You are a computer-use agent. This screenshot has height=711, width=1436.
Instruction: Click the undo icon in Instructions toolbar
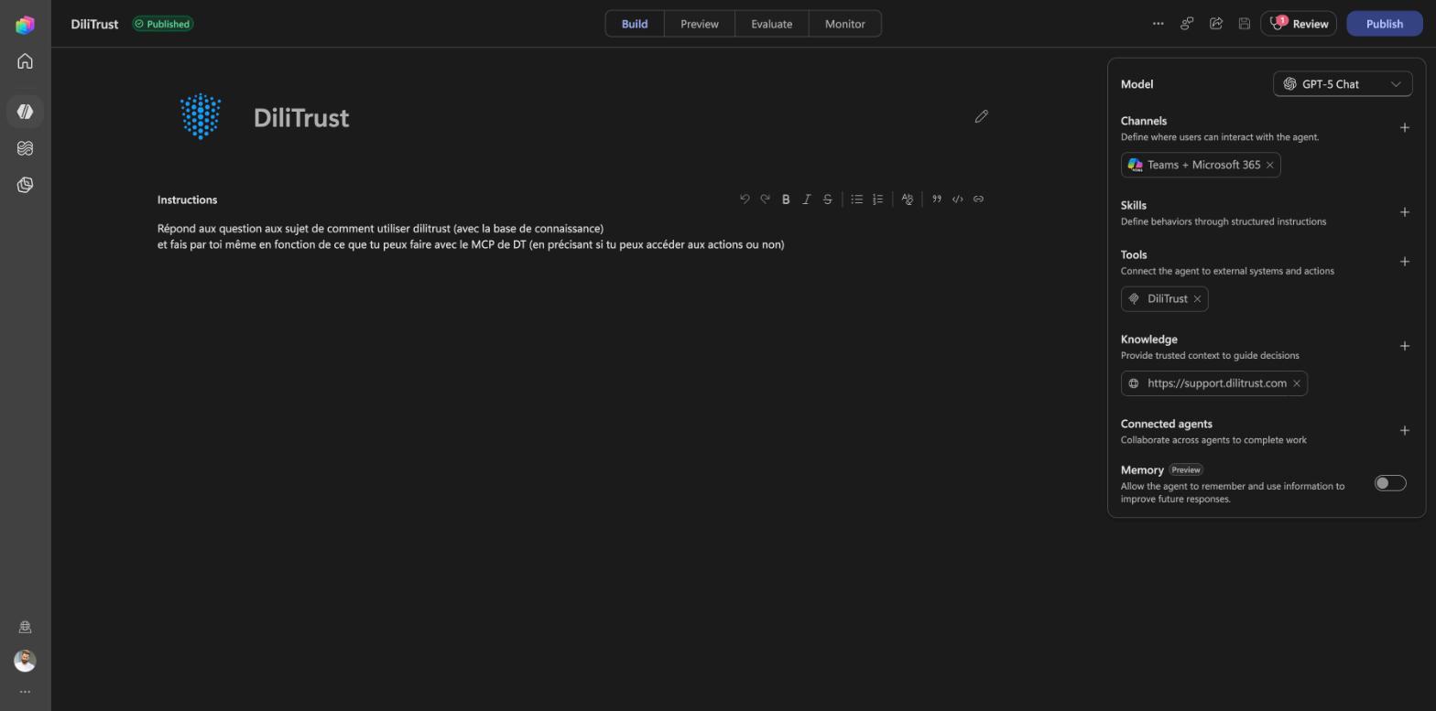point(745,199)
